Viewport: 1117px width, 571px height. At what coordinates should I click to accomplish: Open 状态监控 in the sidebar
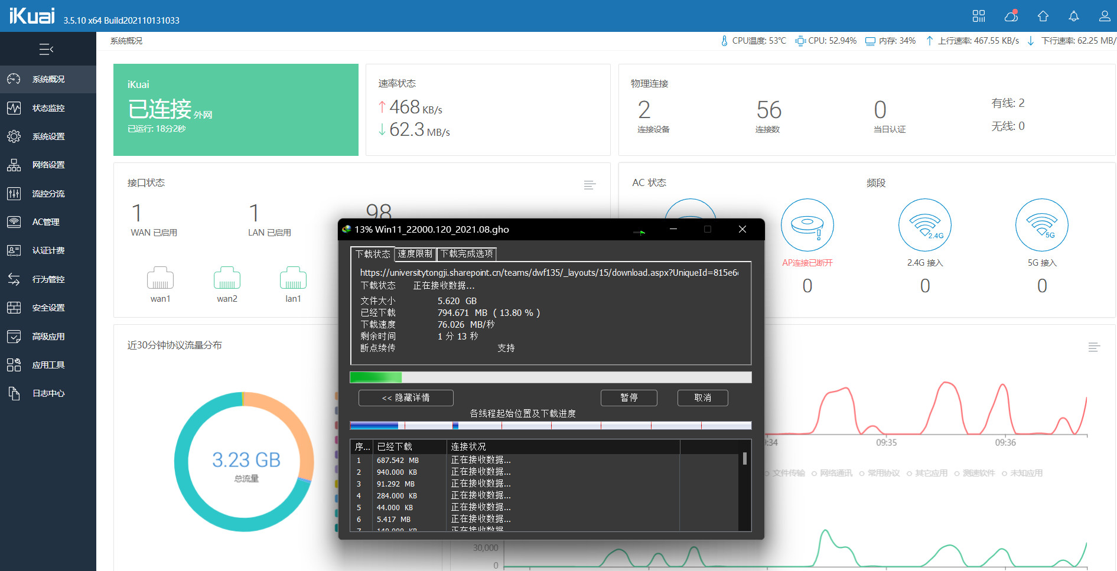[48, 108]
